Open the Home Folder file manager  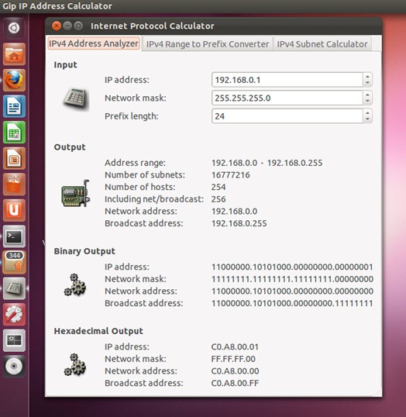(14, 54)
